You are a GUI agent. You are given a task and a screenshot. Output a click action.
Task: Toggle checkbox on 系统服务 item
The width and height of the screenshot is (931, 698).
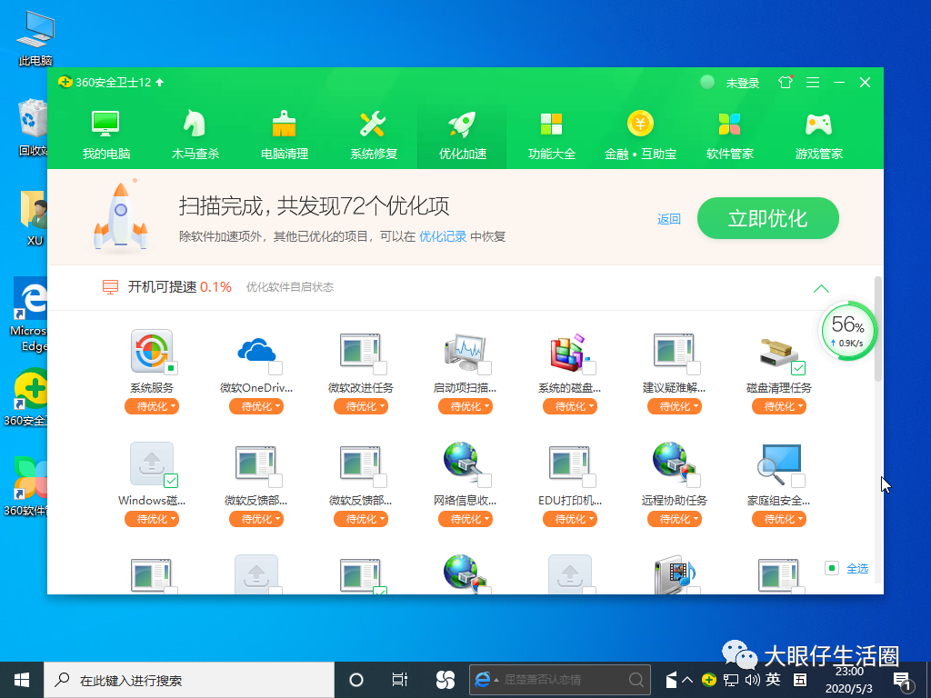pos(171,368)
